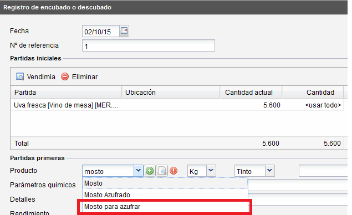Click the red Eliminar minus icon
Screen dimensions: 352x215
(65, 76)
